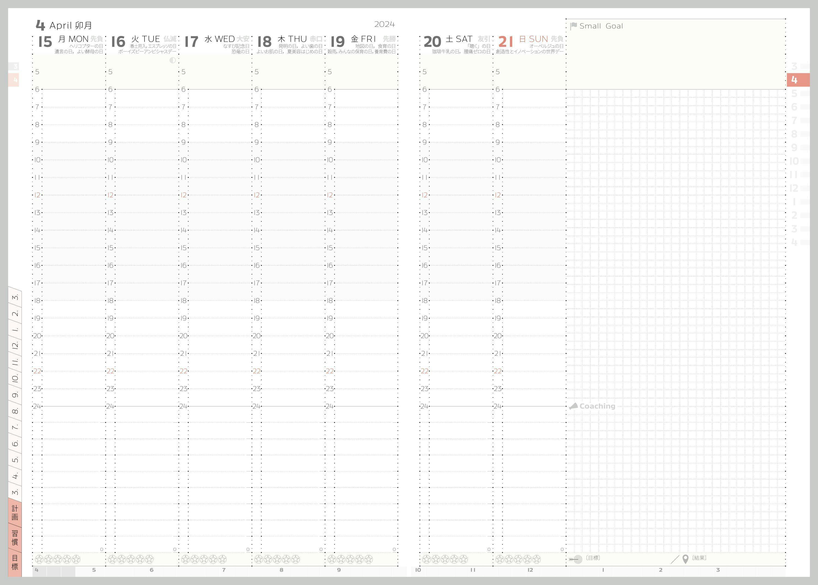Screen dimensions: 818x585
Task: Select the highlighted month 4 tab on right edge
Action: [x=798, y=80]
